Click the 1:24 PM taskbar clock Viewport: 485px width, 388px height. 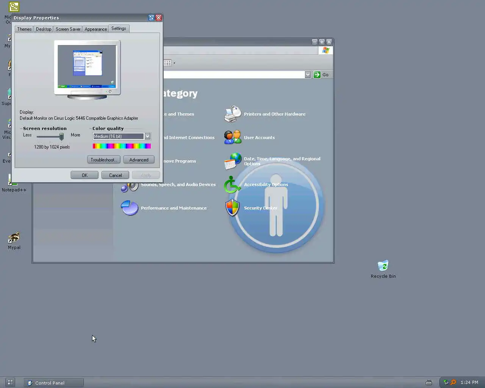click(x=469, y=382)
